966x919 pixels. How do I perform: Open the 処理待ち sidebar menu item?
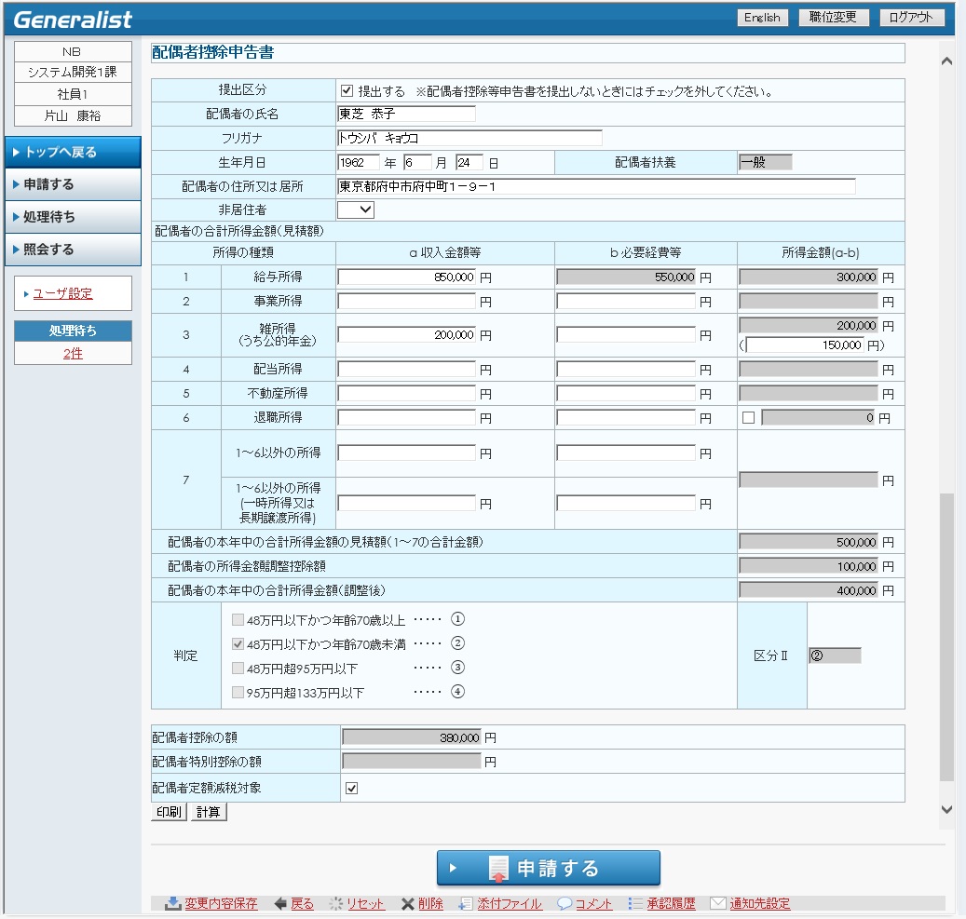[72, 217]
